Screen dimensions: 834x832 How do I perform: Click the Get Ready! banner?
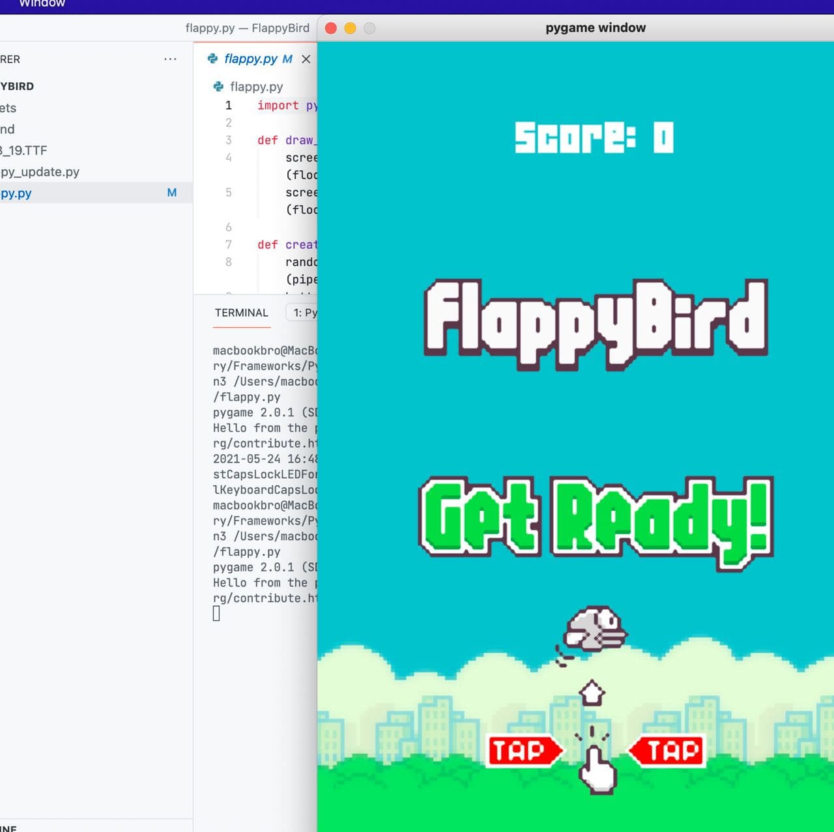[596, 523]
